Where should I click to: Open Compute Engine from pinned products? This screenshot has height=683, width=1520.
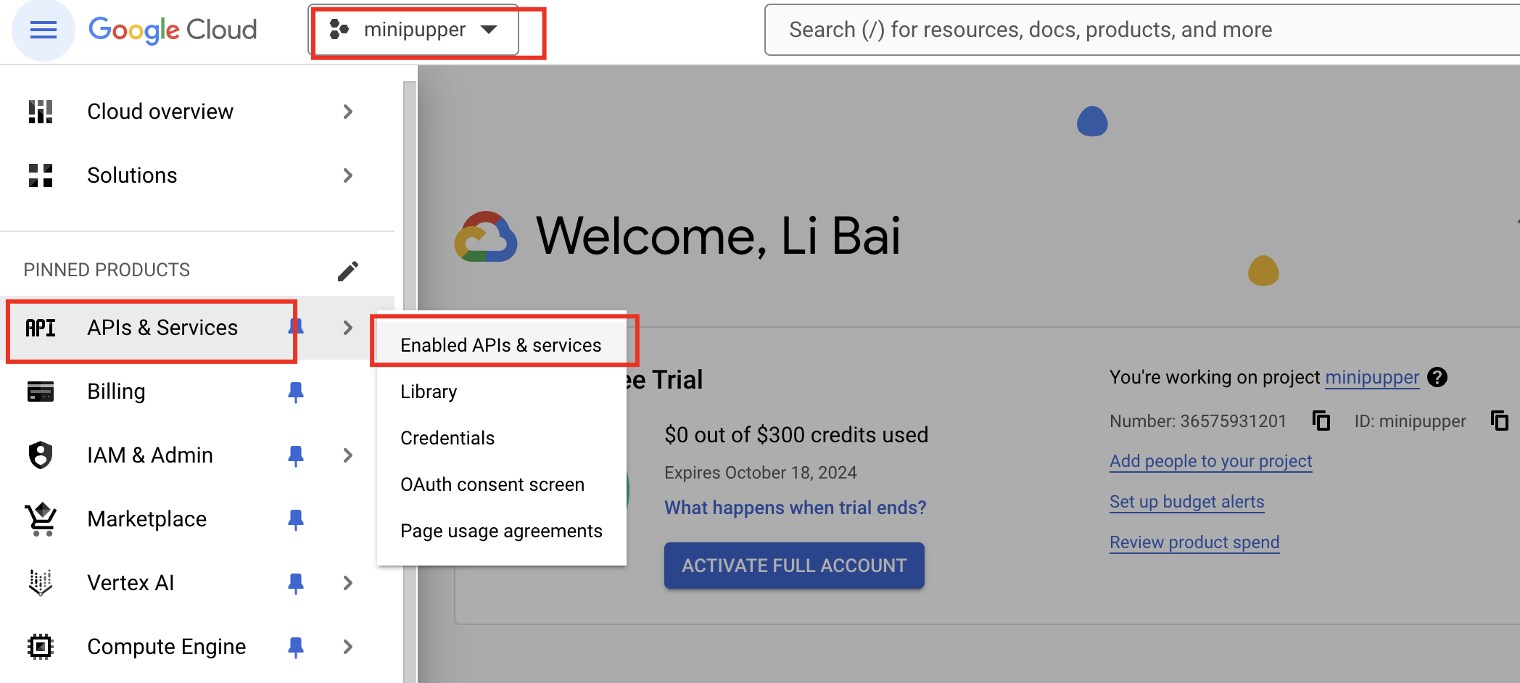[x=166, y=646]
